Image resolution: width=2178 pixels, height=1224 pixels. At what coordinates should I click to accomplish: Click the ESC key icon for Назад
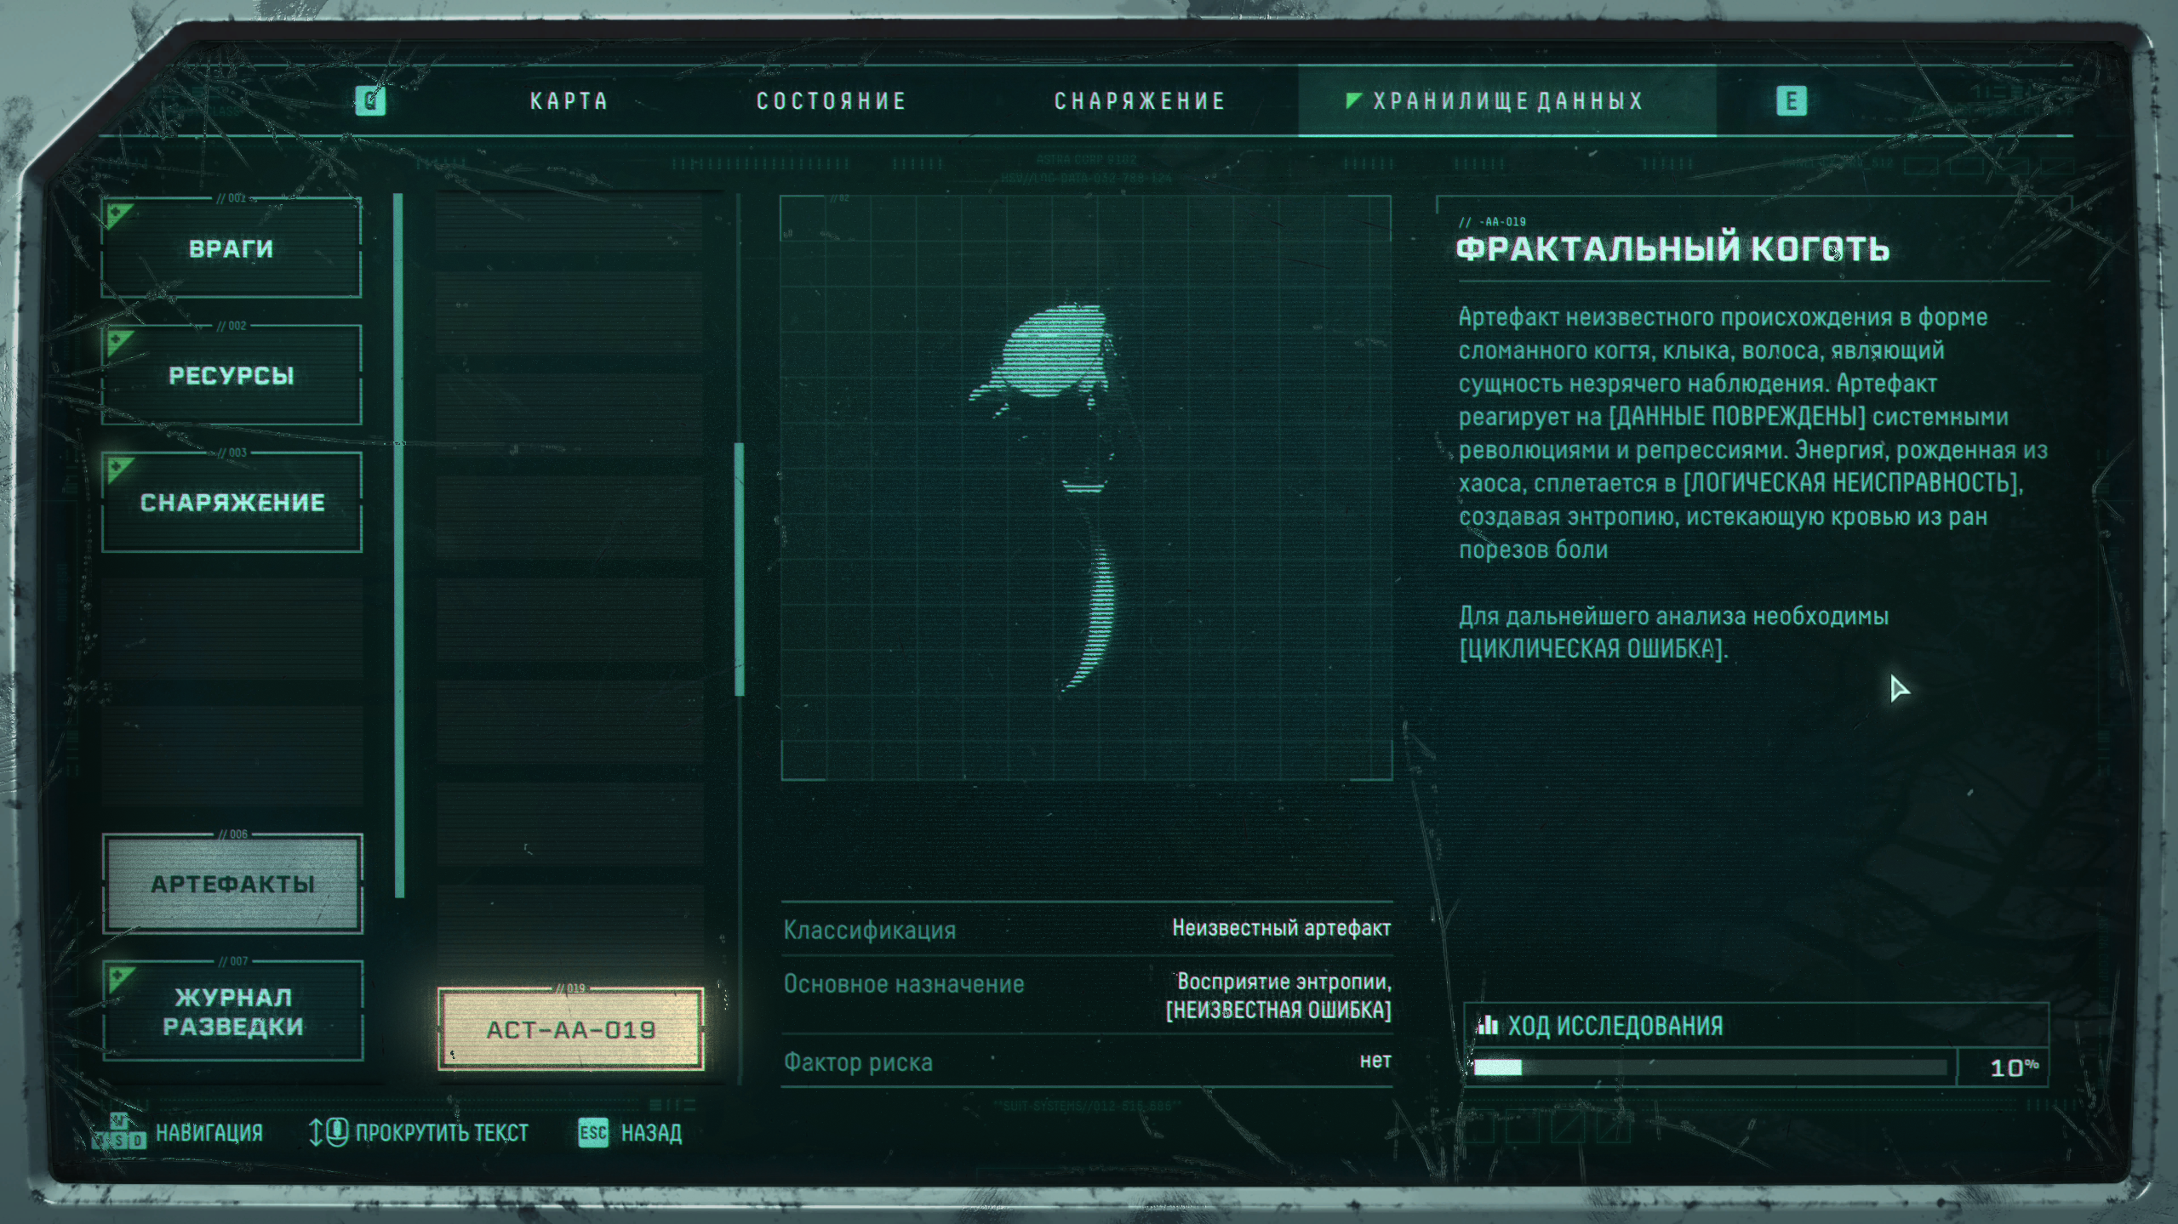[x=593, y=1132]
